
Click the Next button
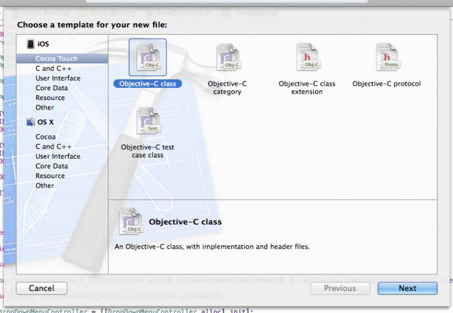click(407, 288)
